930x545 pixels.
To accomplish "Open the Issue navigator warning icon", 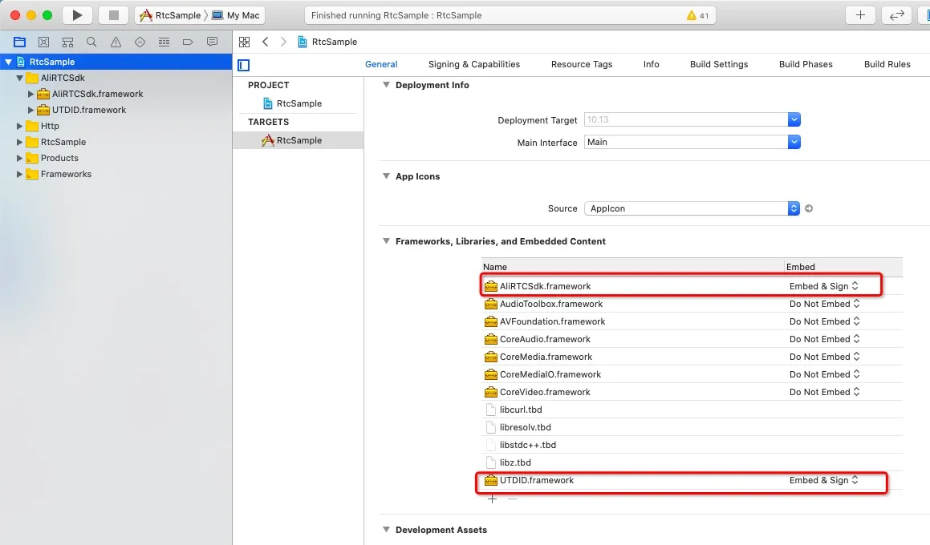I will tap(116, 42).
